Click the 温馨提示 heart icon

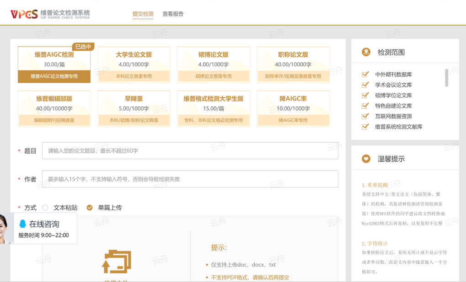366,159
